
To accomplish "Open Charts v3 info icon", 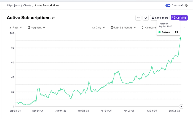I will pos(186,5).
